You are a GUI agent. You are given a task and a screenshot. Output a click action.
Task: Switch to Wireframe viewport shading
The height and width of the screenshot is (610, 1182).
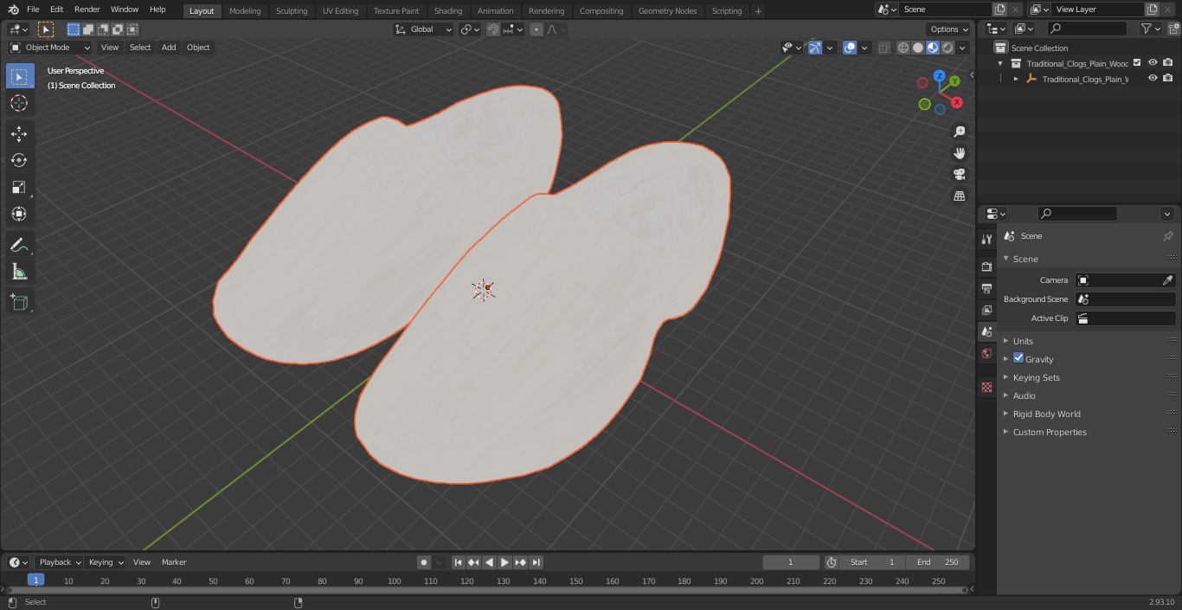(903, 48)
